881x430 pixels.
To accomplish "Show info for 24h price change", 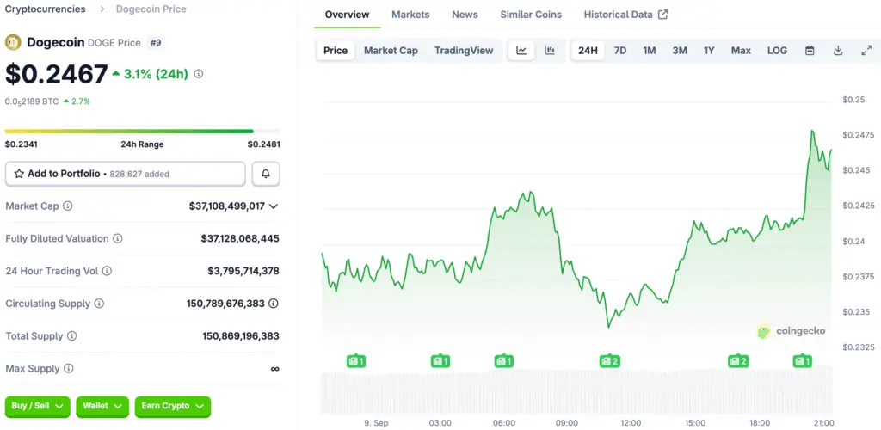I will coord(199,74).
